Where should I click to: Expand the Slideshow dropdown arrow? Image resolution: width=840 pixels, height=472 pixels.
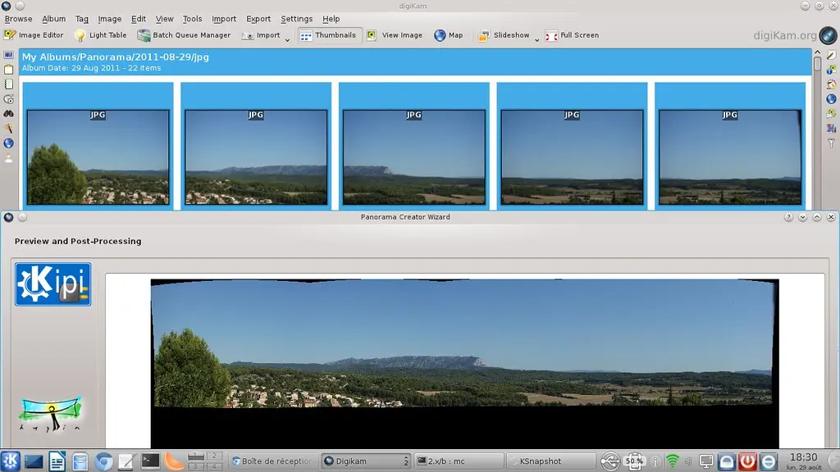[x=537, y=39]
